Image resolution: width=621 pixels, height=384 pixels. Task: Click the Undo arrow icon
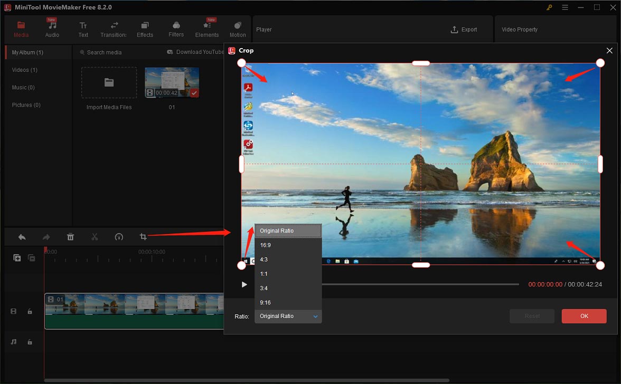22,237
